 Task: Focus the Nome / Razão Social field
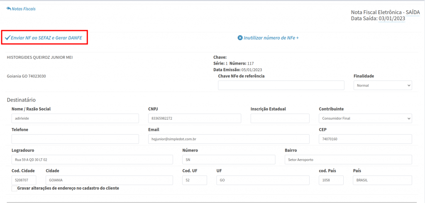coord(75,118)
